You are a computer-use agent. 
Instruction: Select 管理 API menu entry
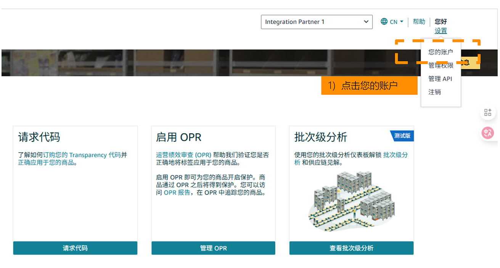click(441, 79)
